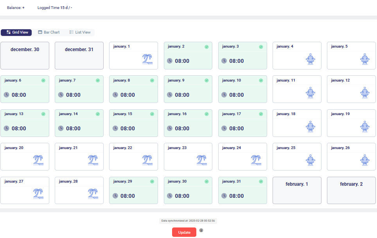Click the info icon beside Update button
Viewport: 377px width, 238px height.
201,230
